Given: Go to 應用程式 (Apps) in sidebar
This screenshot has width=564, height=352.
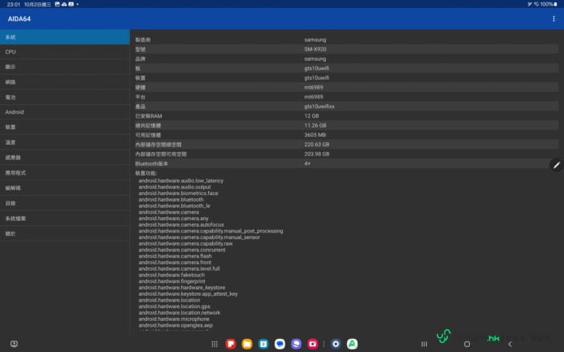Looking at the screenshot, I should 65,173.
